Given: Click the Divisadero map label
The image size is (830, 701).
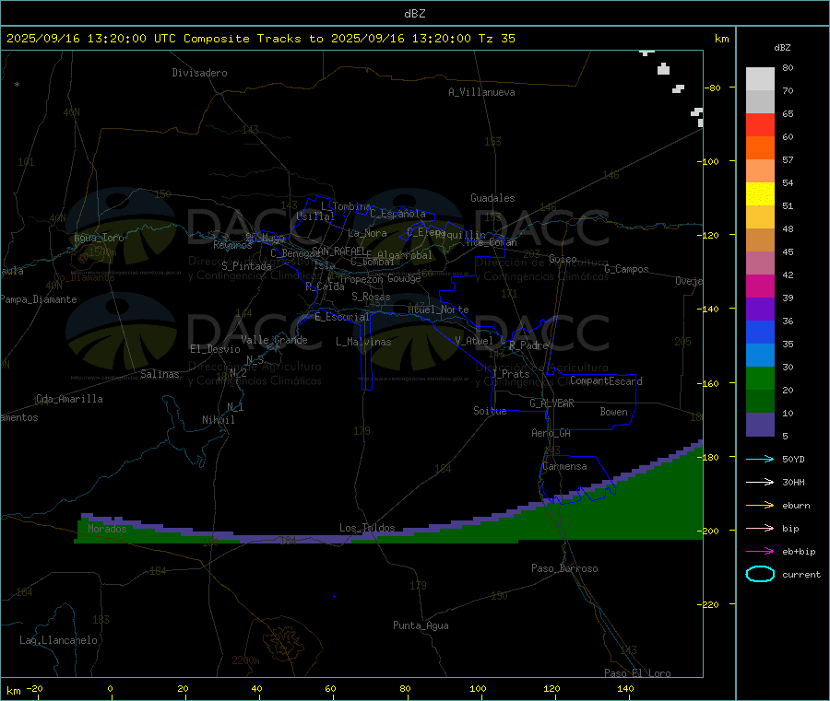Looking at the screenshot, I should [x=199, y=73].
